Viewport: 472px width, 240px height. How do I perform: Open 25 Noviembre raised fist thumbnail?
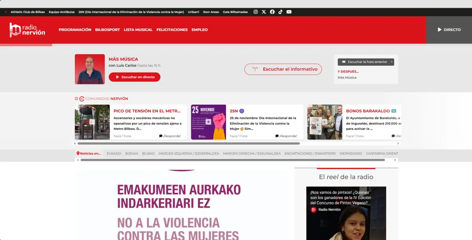208,122
